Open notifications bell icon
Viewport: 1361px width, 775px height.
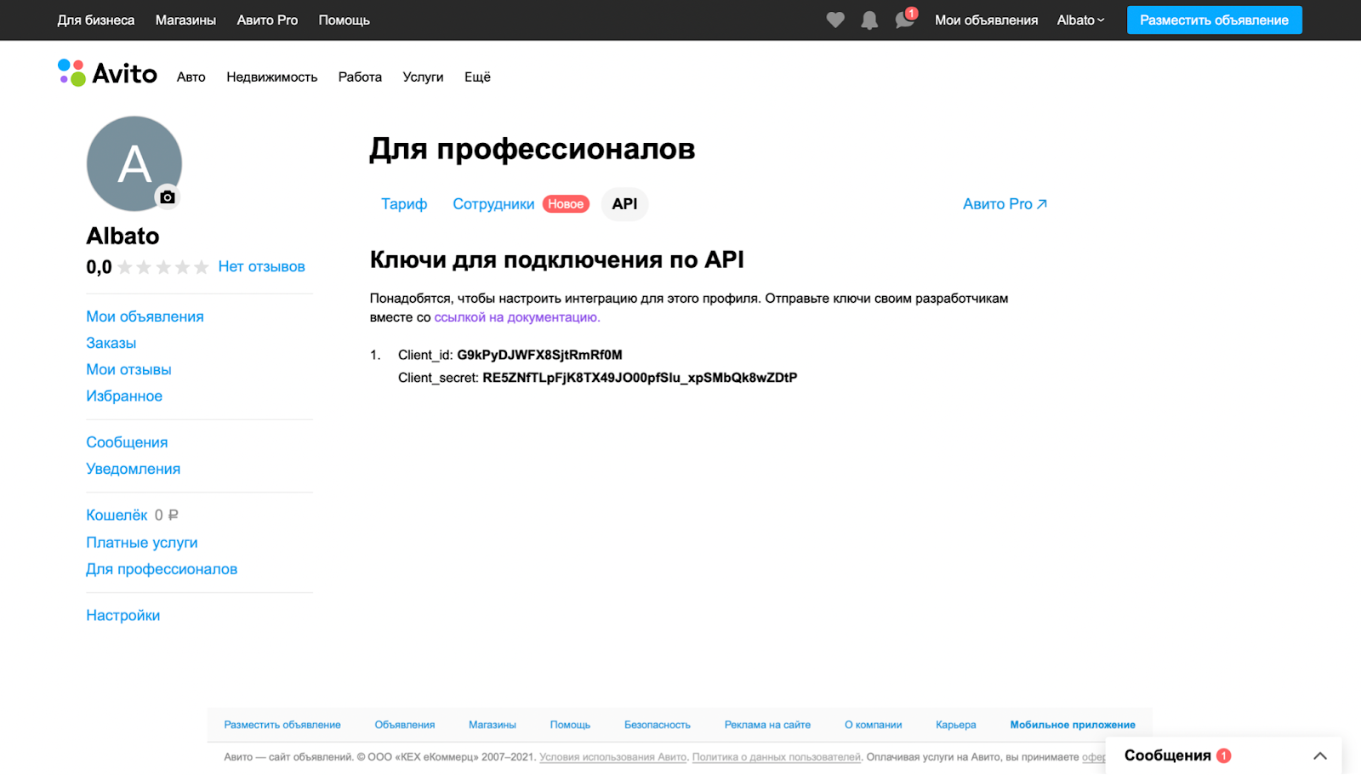[x=869, y=20]
